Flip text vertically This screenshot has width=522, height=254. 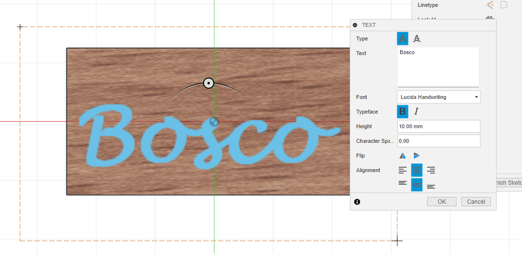click(417, 156)
